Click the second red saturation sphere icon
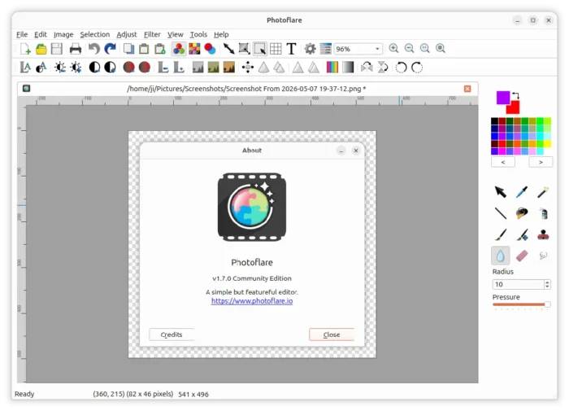The image size is (569, 411). (145, 68)
